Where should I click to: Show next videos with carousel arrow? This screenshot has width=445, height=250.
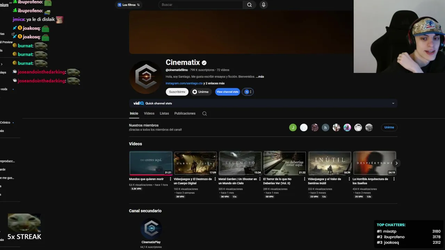coord(396,163)
